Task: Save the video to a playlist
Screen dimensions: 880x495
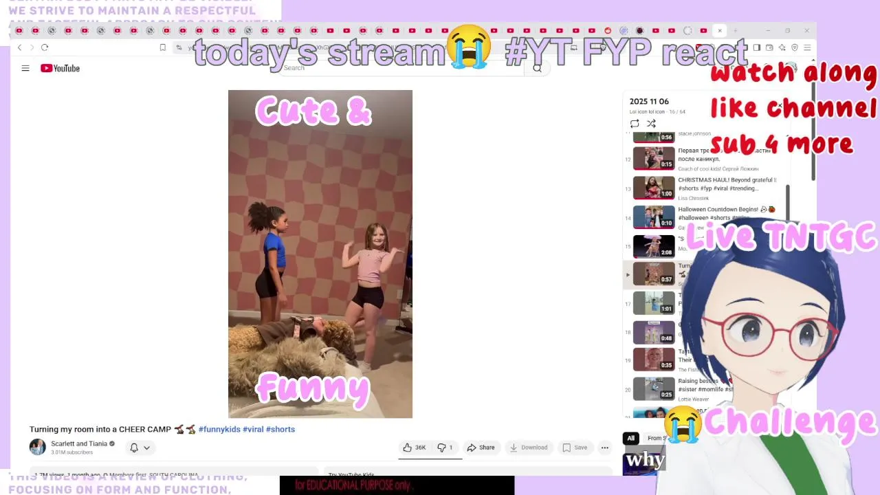Action: click(575, 448)
